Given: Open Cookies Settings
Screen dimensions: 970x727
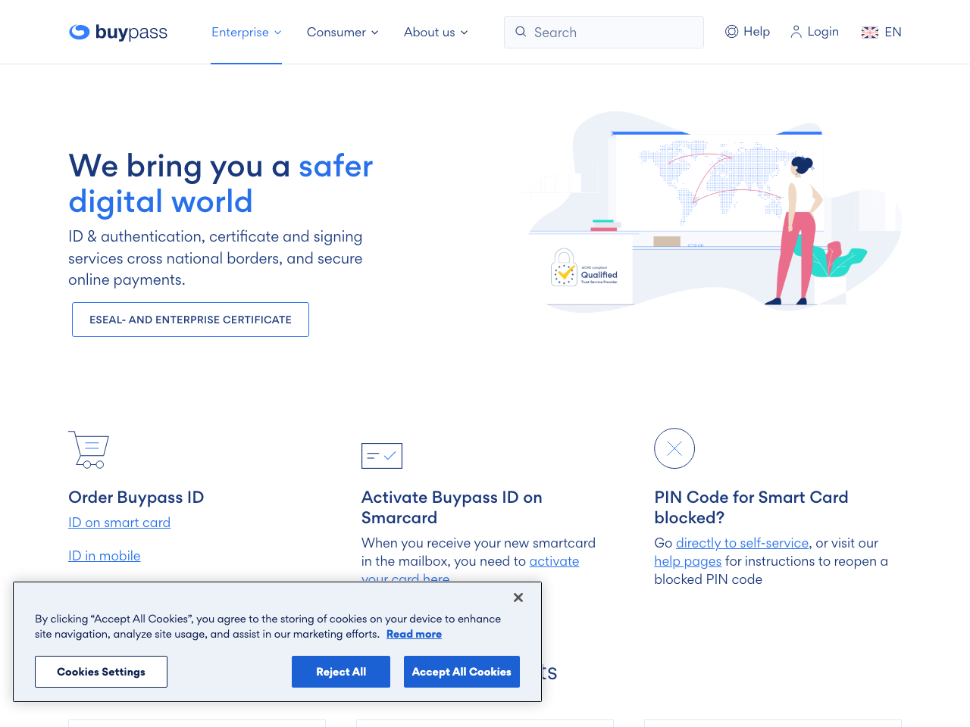Looking at the screenshot, I should pyautogui.click(x=101, y=672).
